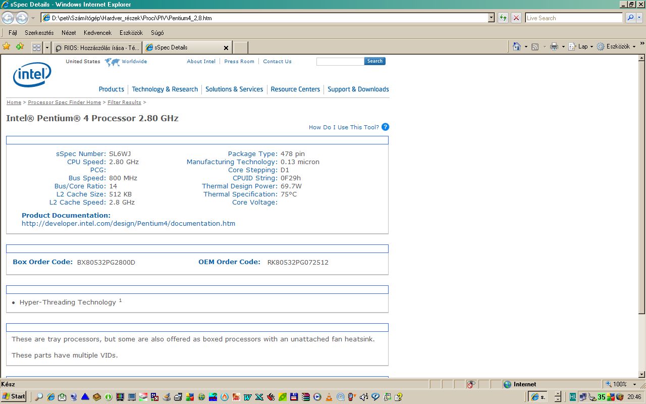Click the webcam icon in Quick Launch

(74, 397)
